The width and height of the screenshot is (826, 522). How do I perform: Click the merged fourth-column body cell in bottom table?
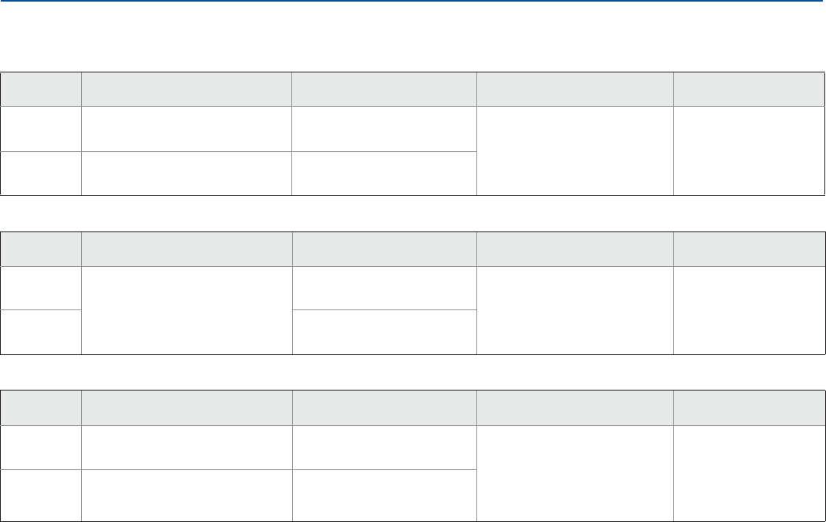pyautogui.click(x=575, y=475)
